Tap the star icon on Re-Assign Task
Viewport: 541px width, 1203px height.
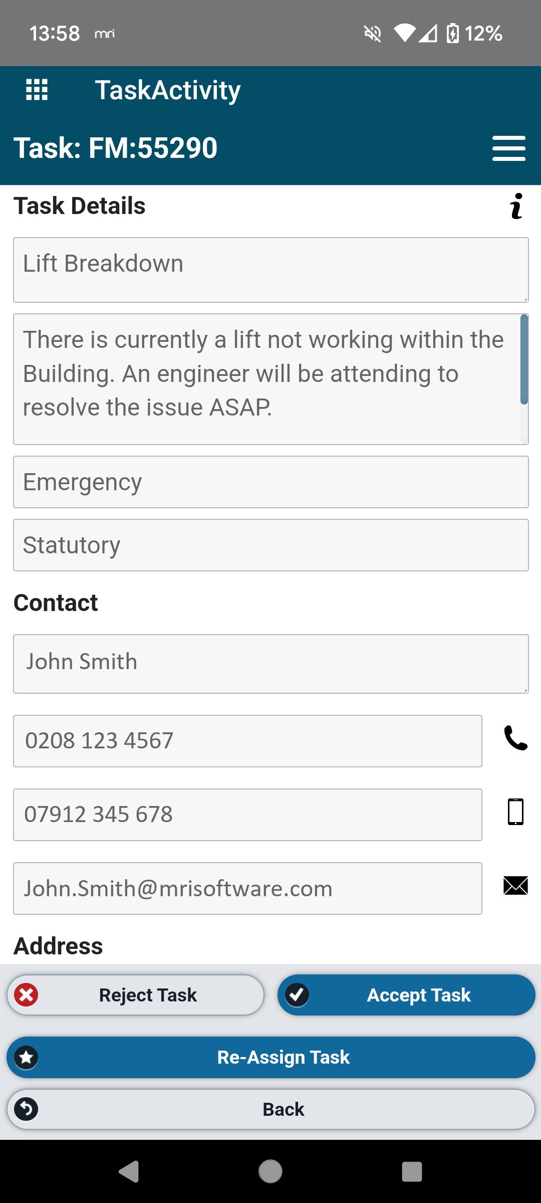tap(27, 1057)
